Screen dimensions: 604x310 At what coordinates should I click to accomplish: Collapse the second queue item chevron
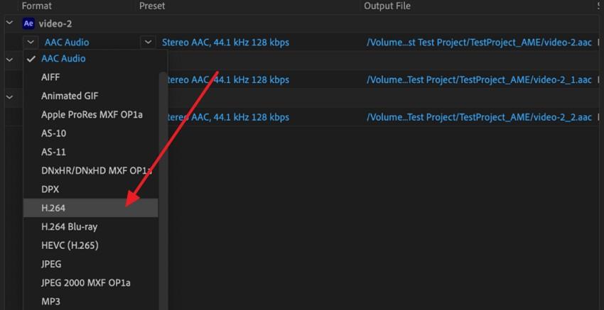pos(9,60)
